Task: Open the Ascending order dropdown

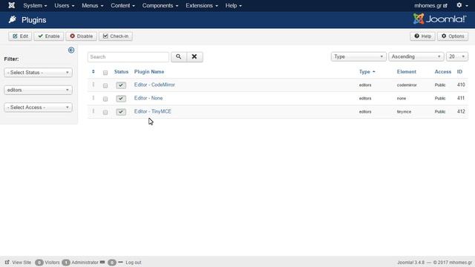Action: click(x=416, y=56)
